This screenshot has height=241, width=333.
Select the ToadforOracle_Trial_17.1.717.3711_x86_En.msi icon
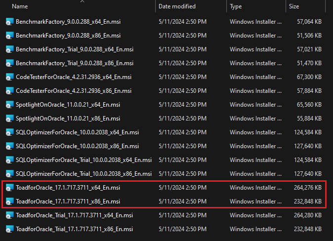click(x=9, y=229)
